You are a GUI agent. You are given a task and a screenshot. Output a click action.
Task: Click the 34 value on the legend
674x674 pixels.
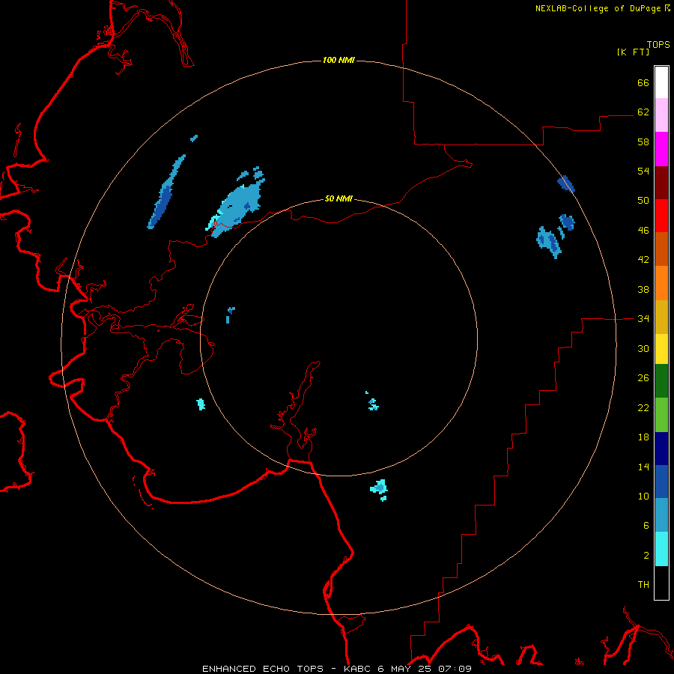(643, 319)
